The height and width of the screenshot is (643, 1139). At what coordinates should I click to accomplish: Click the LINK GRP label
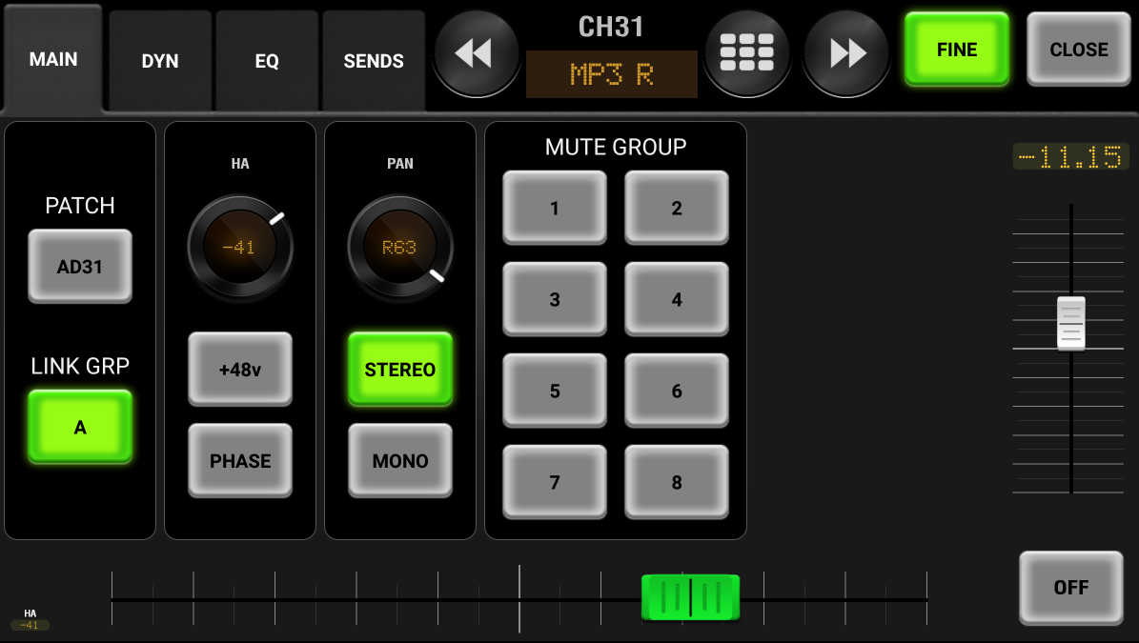click(x=80, y=366)
